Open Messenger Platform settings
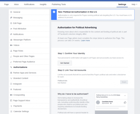140x114 pixels. tap(29, 40)
